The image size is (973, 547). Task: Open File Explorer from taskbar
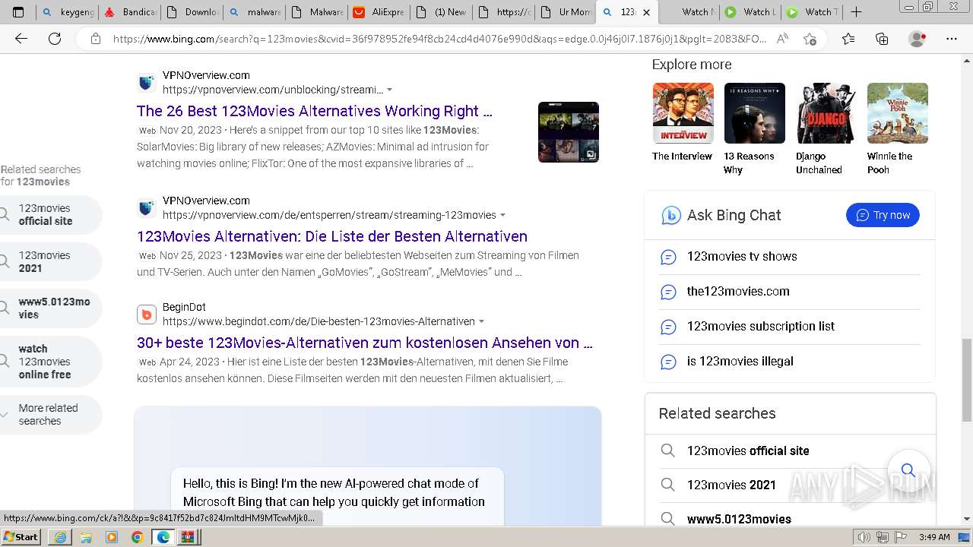pos(86,537)
